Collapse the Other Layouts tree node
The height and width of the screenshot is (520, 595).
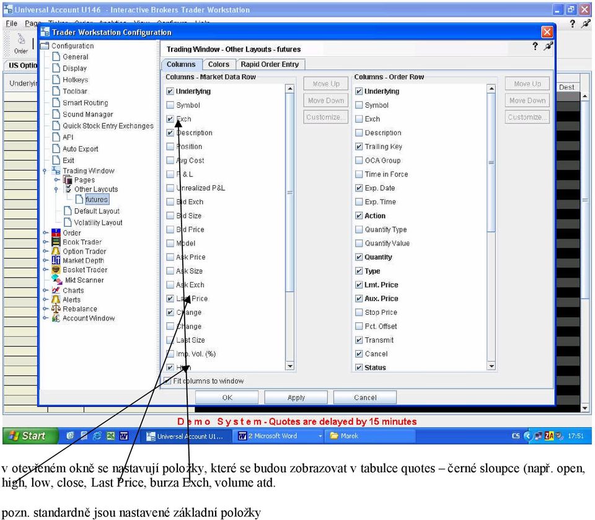(56, 189)
